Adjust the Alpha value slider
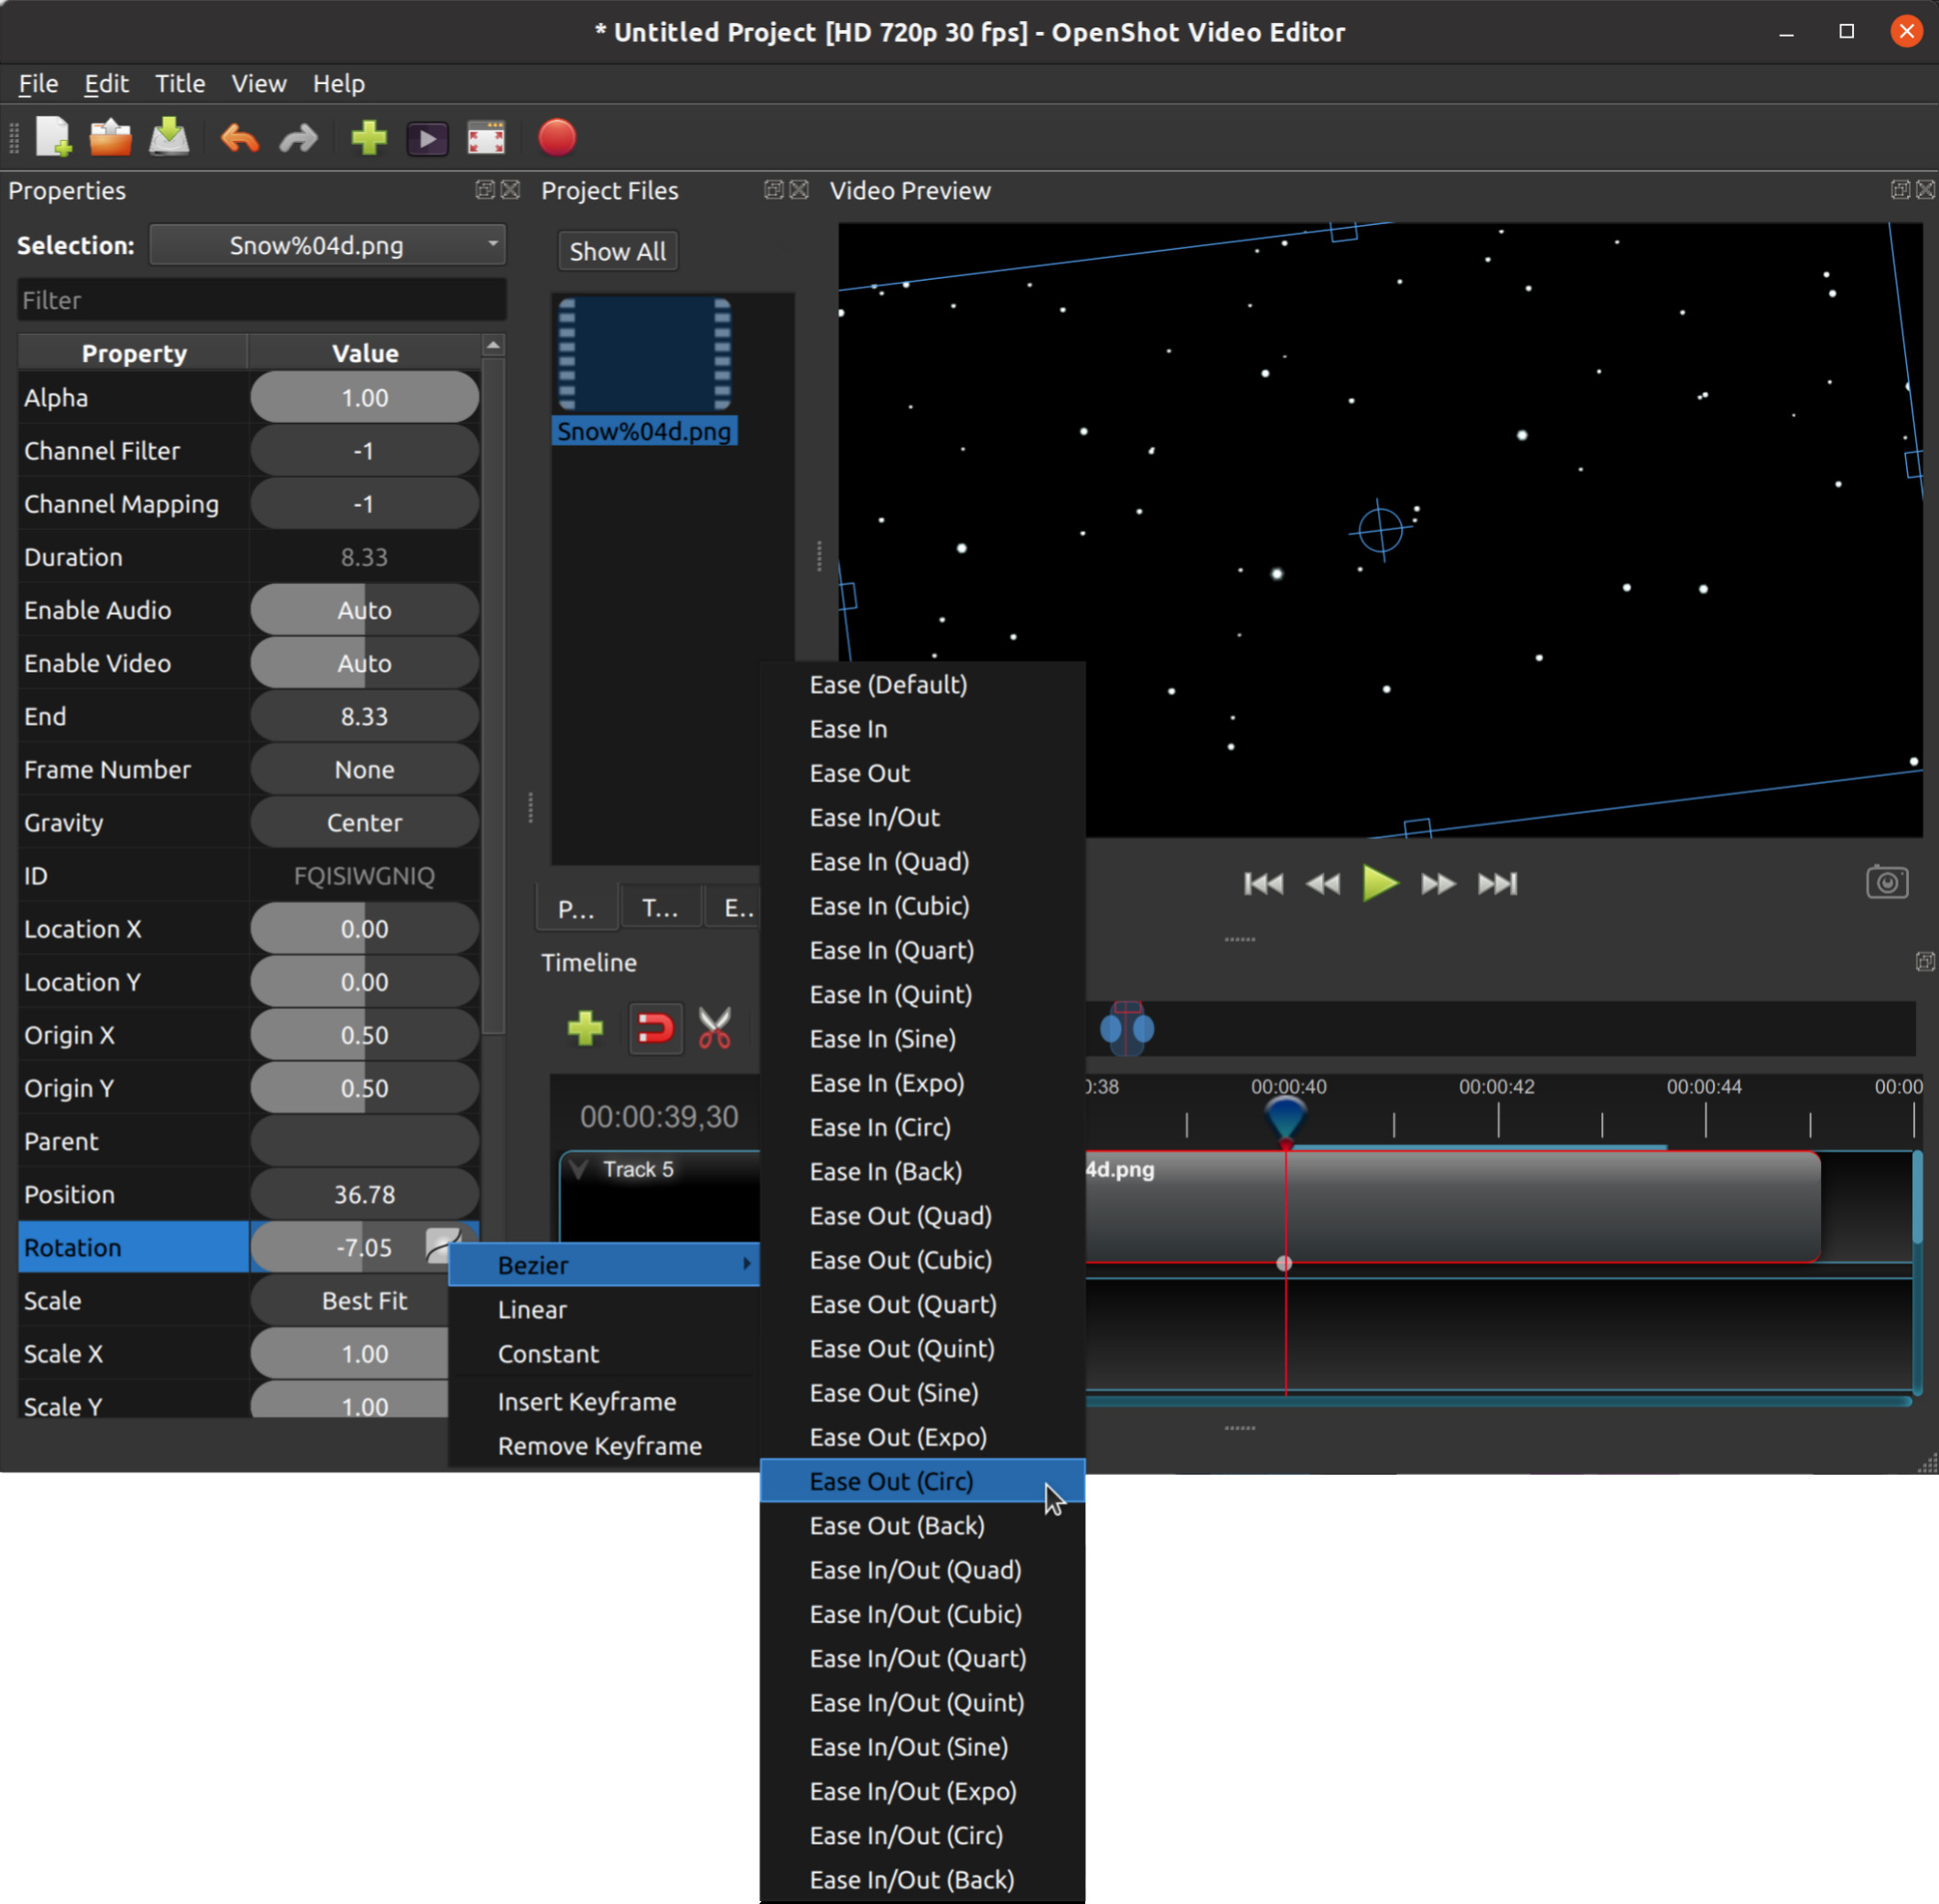1939x1904 pixels. click(x=364, y=397)
